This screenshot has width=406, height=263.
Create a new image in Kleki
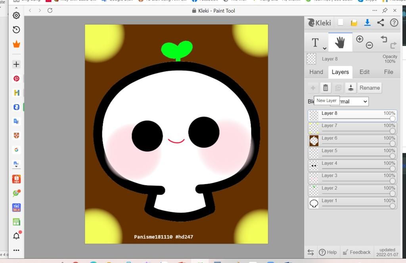pos(341,23)
